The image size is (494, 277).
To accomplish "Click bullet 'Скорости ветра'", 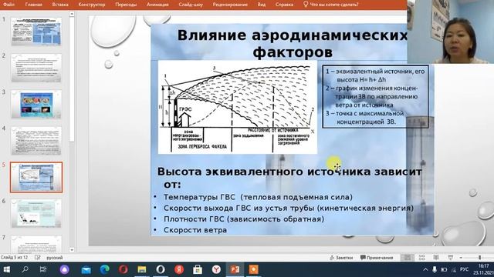I will pos(195,230).
